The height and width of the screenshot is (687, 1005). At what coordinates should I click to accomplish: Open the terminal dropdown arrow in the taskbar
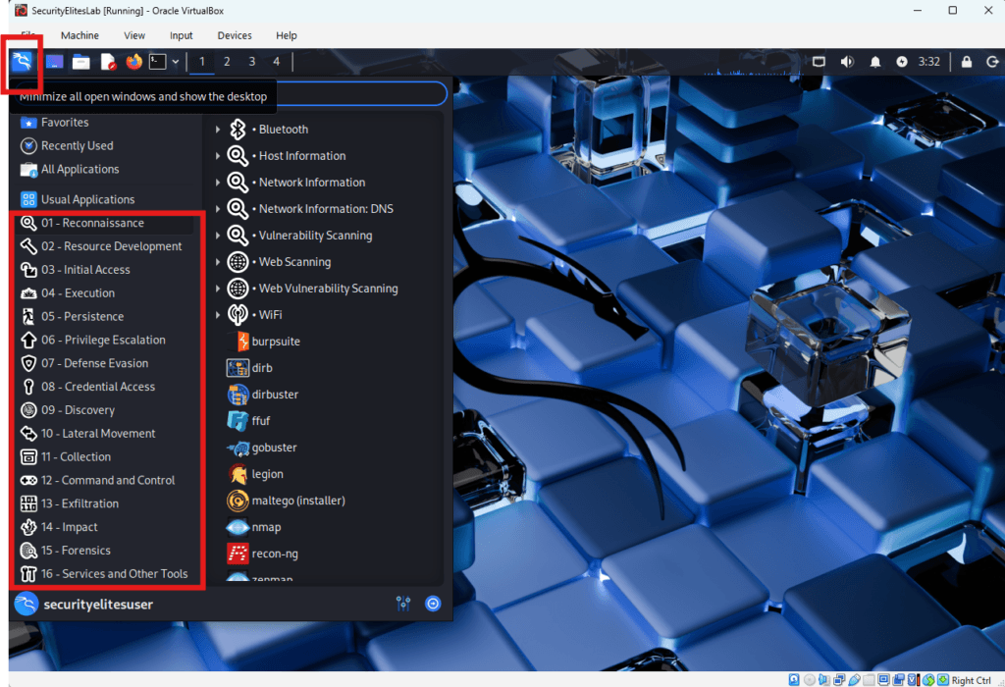tap(175, 61)
